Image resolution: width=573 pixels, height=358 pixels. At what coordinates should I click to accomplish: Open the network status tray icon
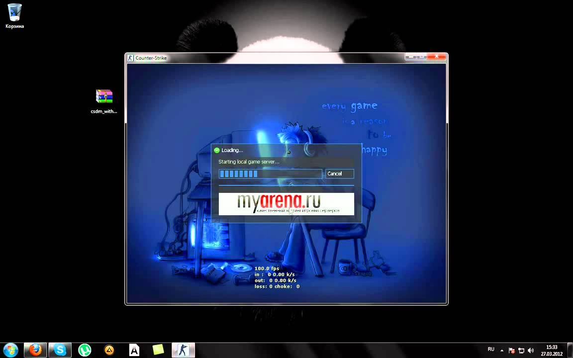coord(521,351)
